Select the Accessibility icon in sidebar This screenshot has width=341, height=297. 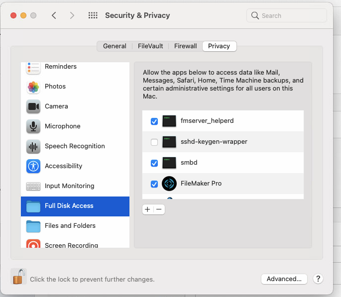[33, 166]
